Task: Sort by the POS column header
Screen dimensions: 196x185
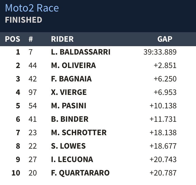Action: [13, 39]
